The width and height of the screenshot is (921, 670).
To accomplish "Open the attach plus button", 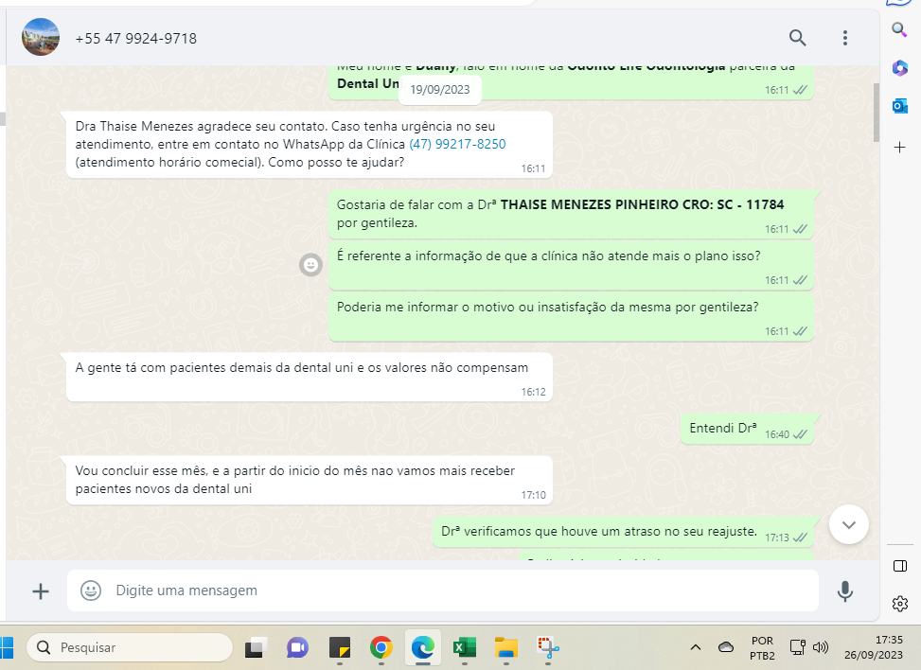I will 41,591.
